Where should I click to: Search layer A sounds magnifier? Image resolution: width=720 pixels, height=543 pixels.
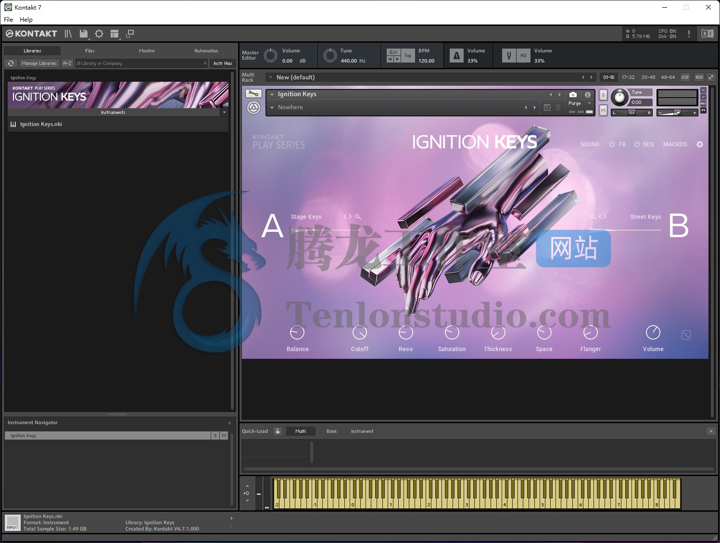[x=358, y=217]
